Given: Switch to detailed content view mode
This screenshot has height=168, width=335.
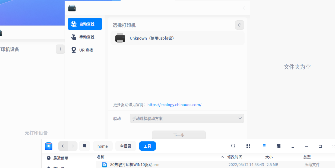Looking at the screenshot, I should point(278,146).
